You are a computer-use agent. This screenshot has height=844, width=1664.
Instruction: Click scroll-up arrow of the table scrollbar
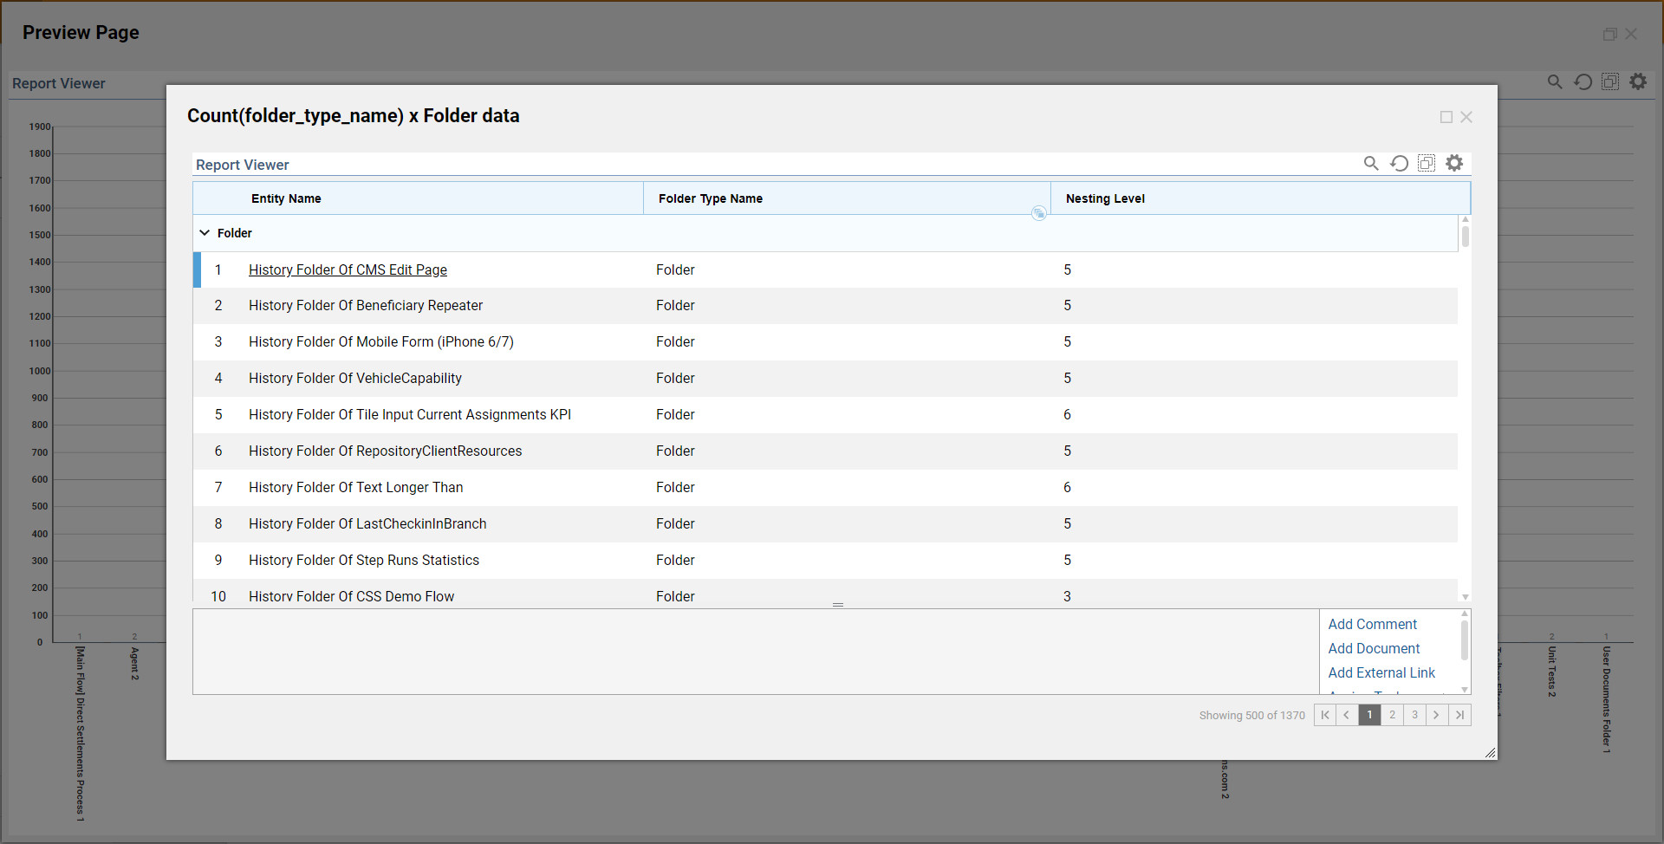[1466, 219]
